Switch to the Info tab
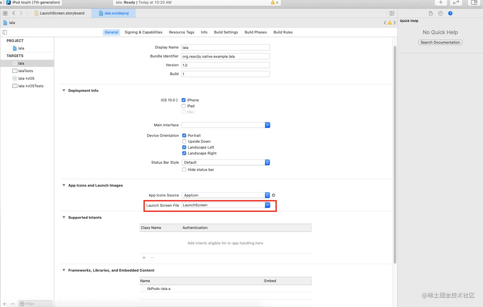Viewport: 483px width, 307px height. [x=204, y=32]
